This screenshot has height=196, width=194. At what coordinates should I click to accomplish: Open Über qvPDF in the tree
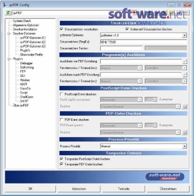pyautogui.click(x=21, y=105)
